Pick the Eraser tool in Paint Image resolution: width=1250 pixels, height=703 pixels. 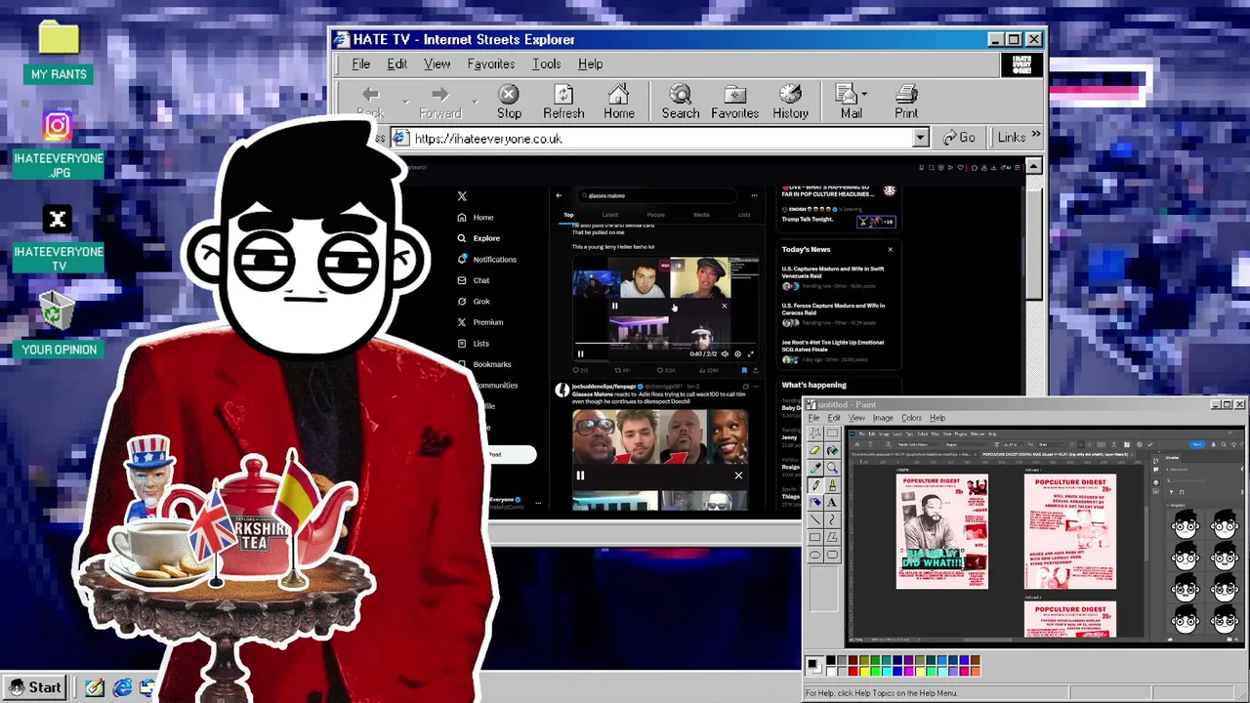tap(814, 450)
